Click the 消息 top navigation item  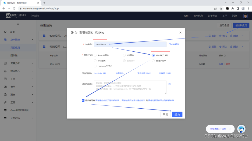[235, 16]
